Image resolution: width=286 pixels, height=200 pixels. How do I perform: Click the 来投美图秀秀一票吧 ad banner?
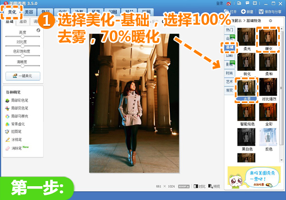point(254,177)
